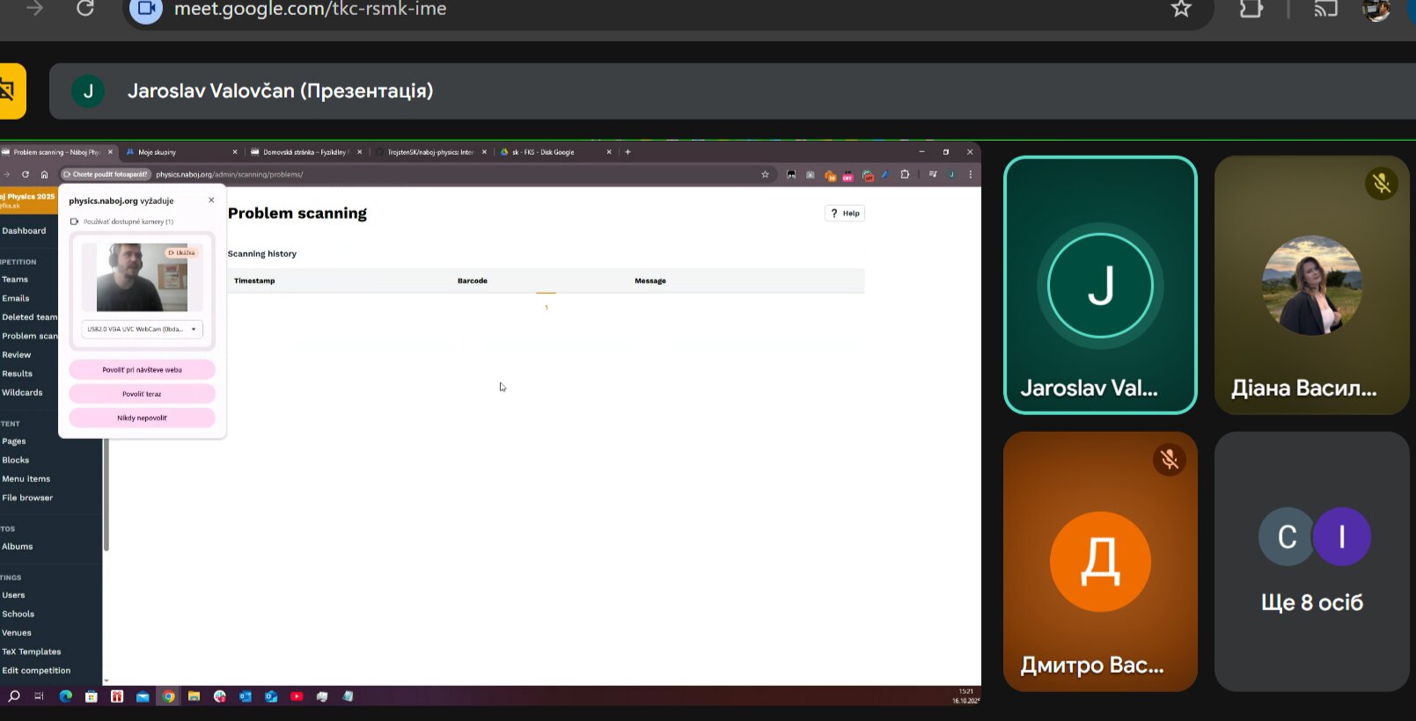Click the camera icon beside meet.google.com URL
The image size is (1416, 721).
point(146,10)
